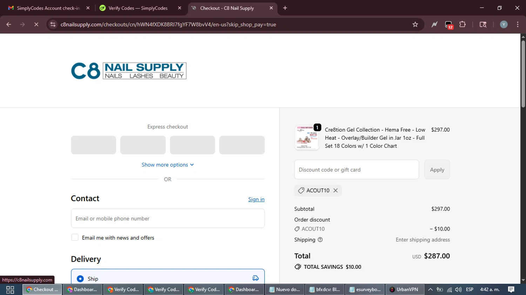Click the 4:42 a. m. clock
Viewport: 526px width, 295px height.
(490, 290)
